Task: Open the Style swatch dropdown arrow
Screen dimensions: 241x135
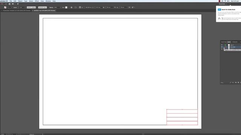Action: (x=68, y=7)
